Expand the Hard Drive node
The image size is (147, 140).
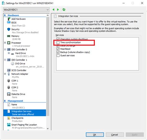pyautogui.click(x=9, y=53)
